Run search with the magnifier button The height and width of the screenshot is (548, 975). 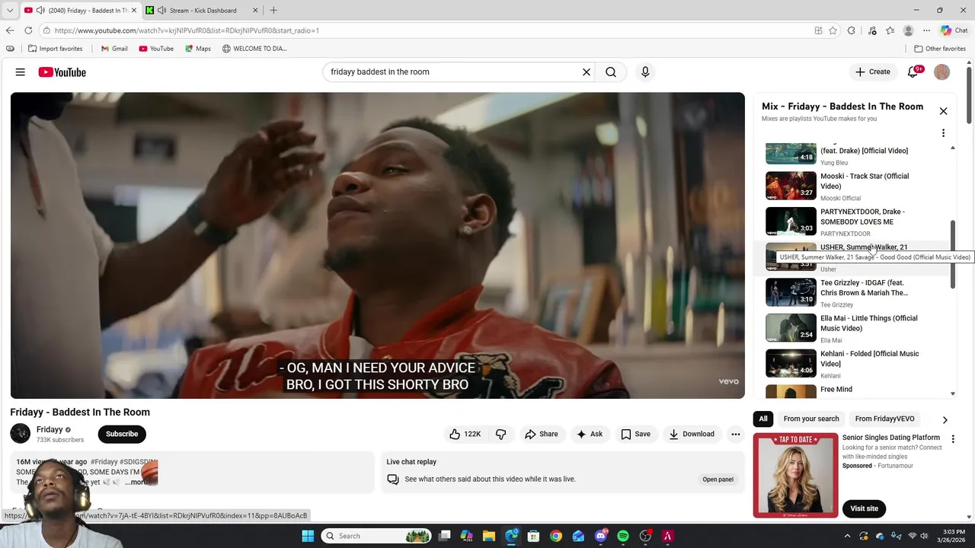[611, 72]
